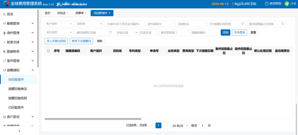This screenshot has width=298, height=135.
Task: Click the 提醒函编码 input field
Action: (205, 32)
